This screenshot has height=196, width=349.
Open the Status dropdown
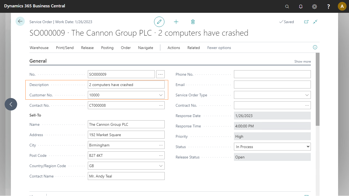pos(272,147)
